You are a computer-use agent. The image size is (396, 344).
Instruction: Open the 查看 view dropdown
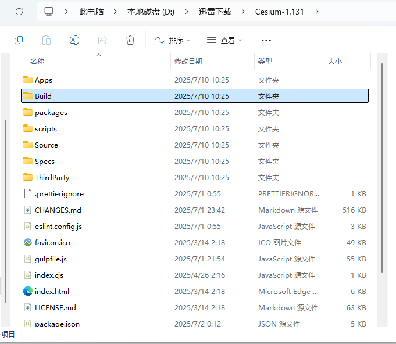(x=224, y=40)
